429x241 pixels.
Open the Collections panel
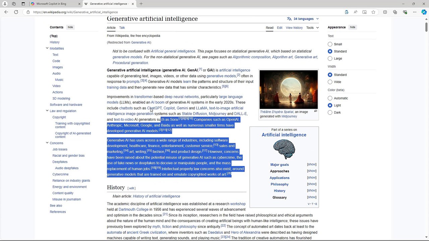(x=395, y=12)
